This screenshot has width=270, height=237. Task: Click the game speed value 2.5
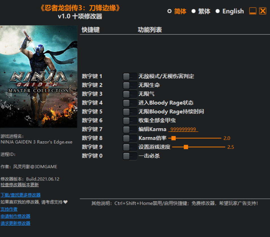pos(231,147)
